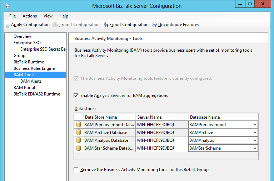Image resolution: width=274 pixels, height=181 pixels.
Task: Click the BAMAnalysis database name field
Action: pyautogui.click(x=220, y=140)
